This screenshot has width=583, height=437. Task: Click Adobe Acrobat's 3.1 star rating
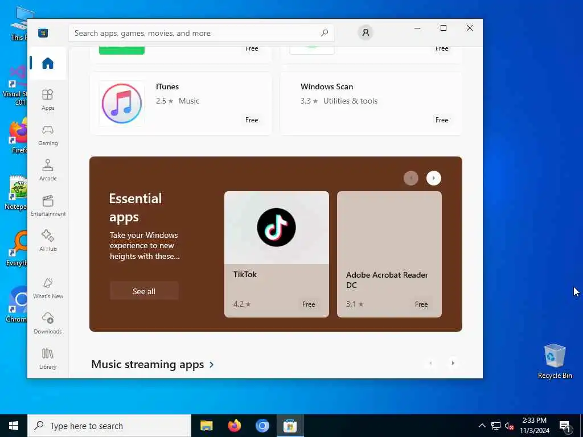[355, 304]
